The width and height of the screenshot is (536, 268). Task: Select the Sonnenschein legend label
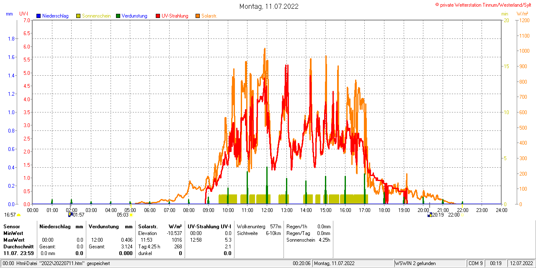(96, 16)
